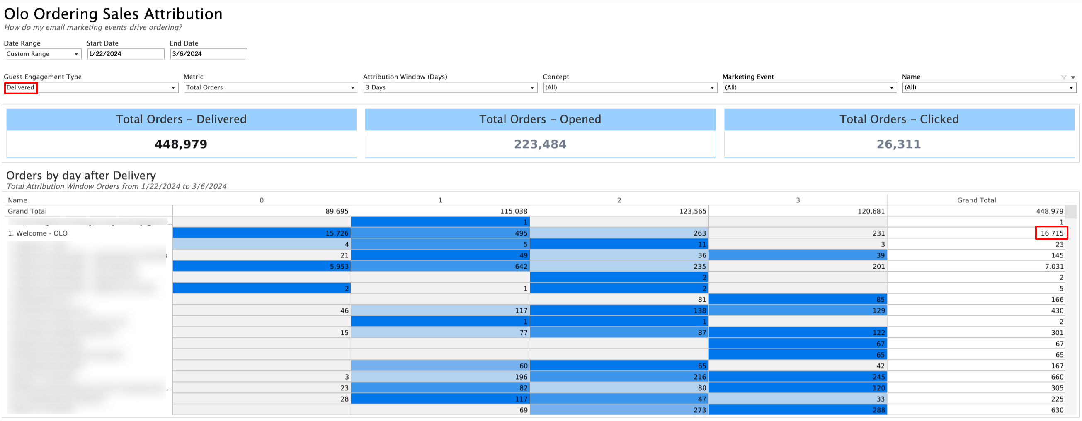Image resolution: width=1082 pixels, height=421 pixels.
Task: Click the 245 day-3 cell
Action: tap(798, 378)
